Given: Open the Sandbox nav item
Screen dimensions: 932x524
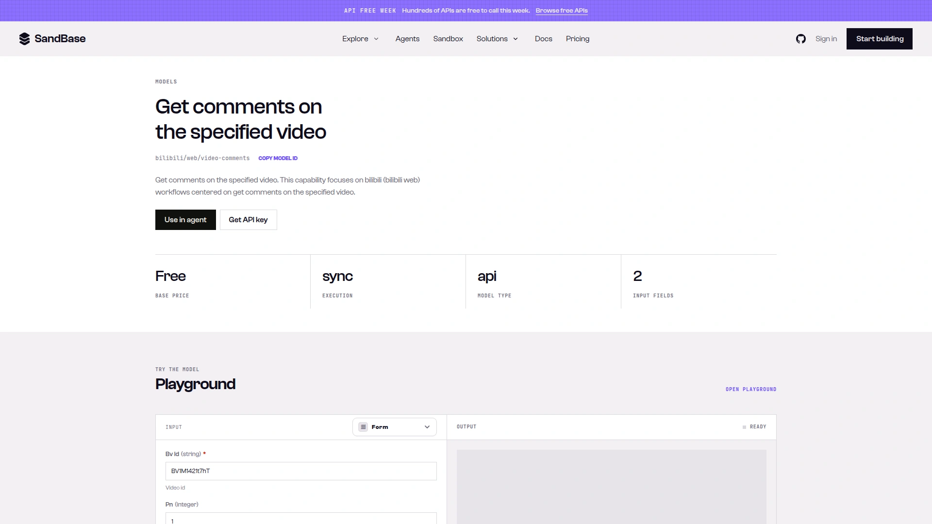Looking at the screenshot, I should pyautogui.click(x=448, y=39).
